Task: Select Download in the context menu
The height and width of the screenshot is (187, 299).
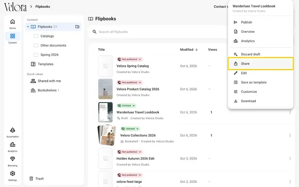Action: pyautogui.click(x=260, y=101)
